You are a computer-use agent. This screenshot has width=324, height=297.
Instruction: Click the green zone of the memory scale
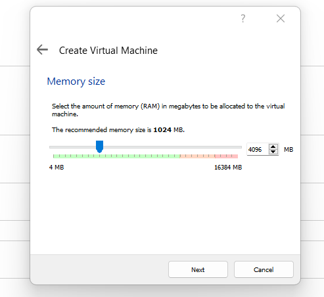pos(116,156)
